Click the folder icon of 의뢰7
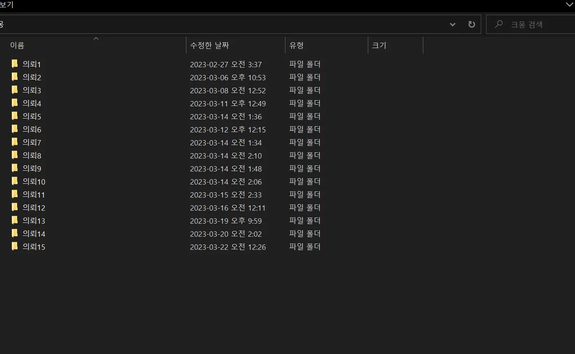The width and height of the screenshot is (575, 354). (15, 142)
